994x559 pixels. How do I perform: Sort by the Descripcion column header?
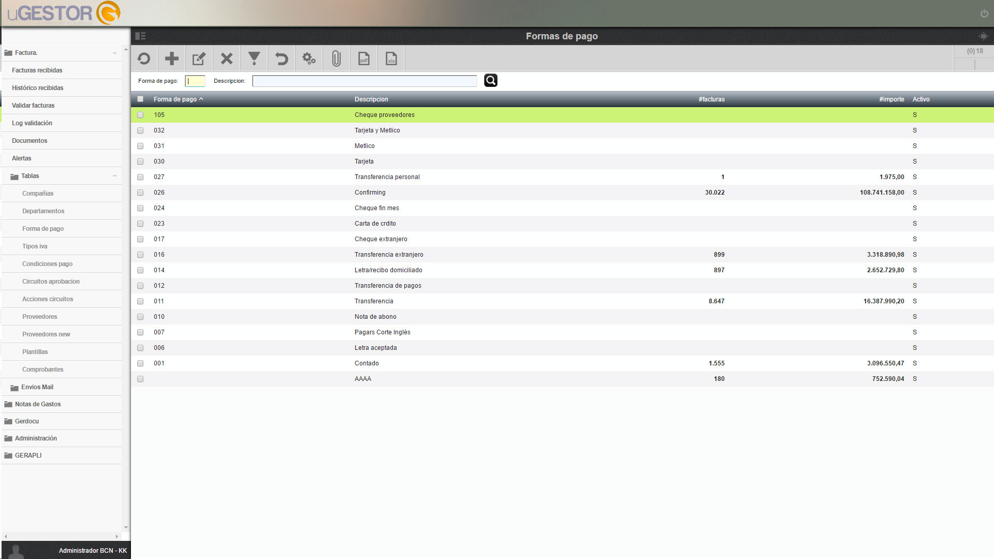[x=371, y=99]
